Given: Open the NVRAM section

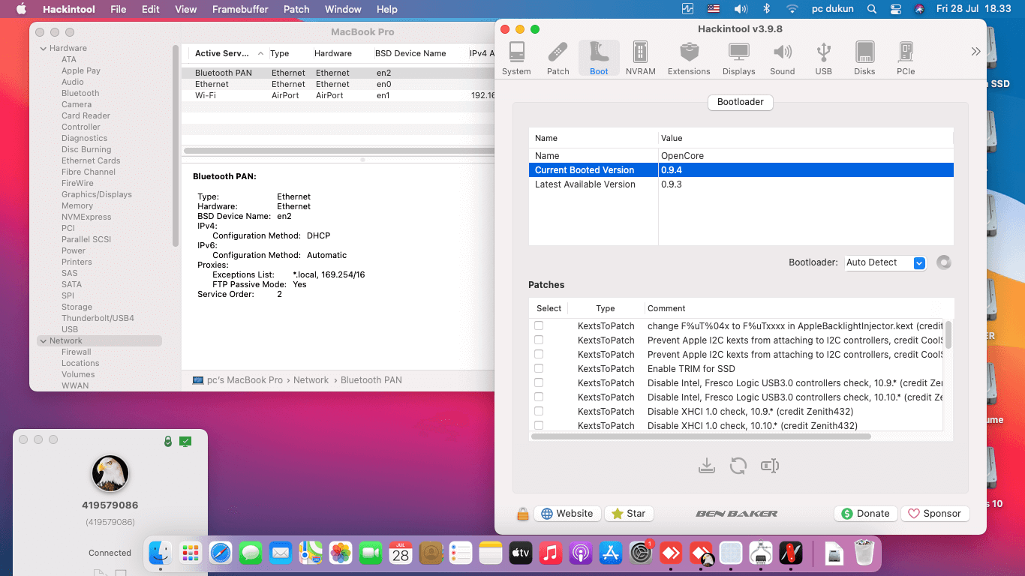Looking at the screenshot, I should 640,58.
